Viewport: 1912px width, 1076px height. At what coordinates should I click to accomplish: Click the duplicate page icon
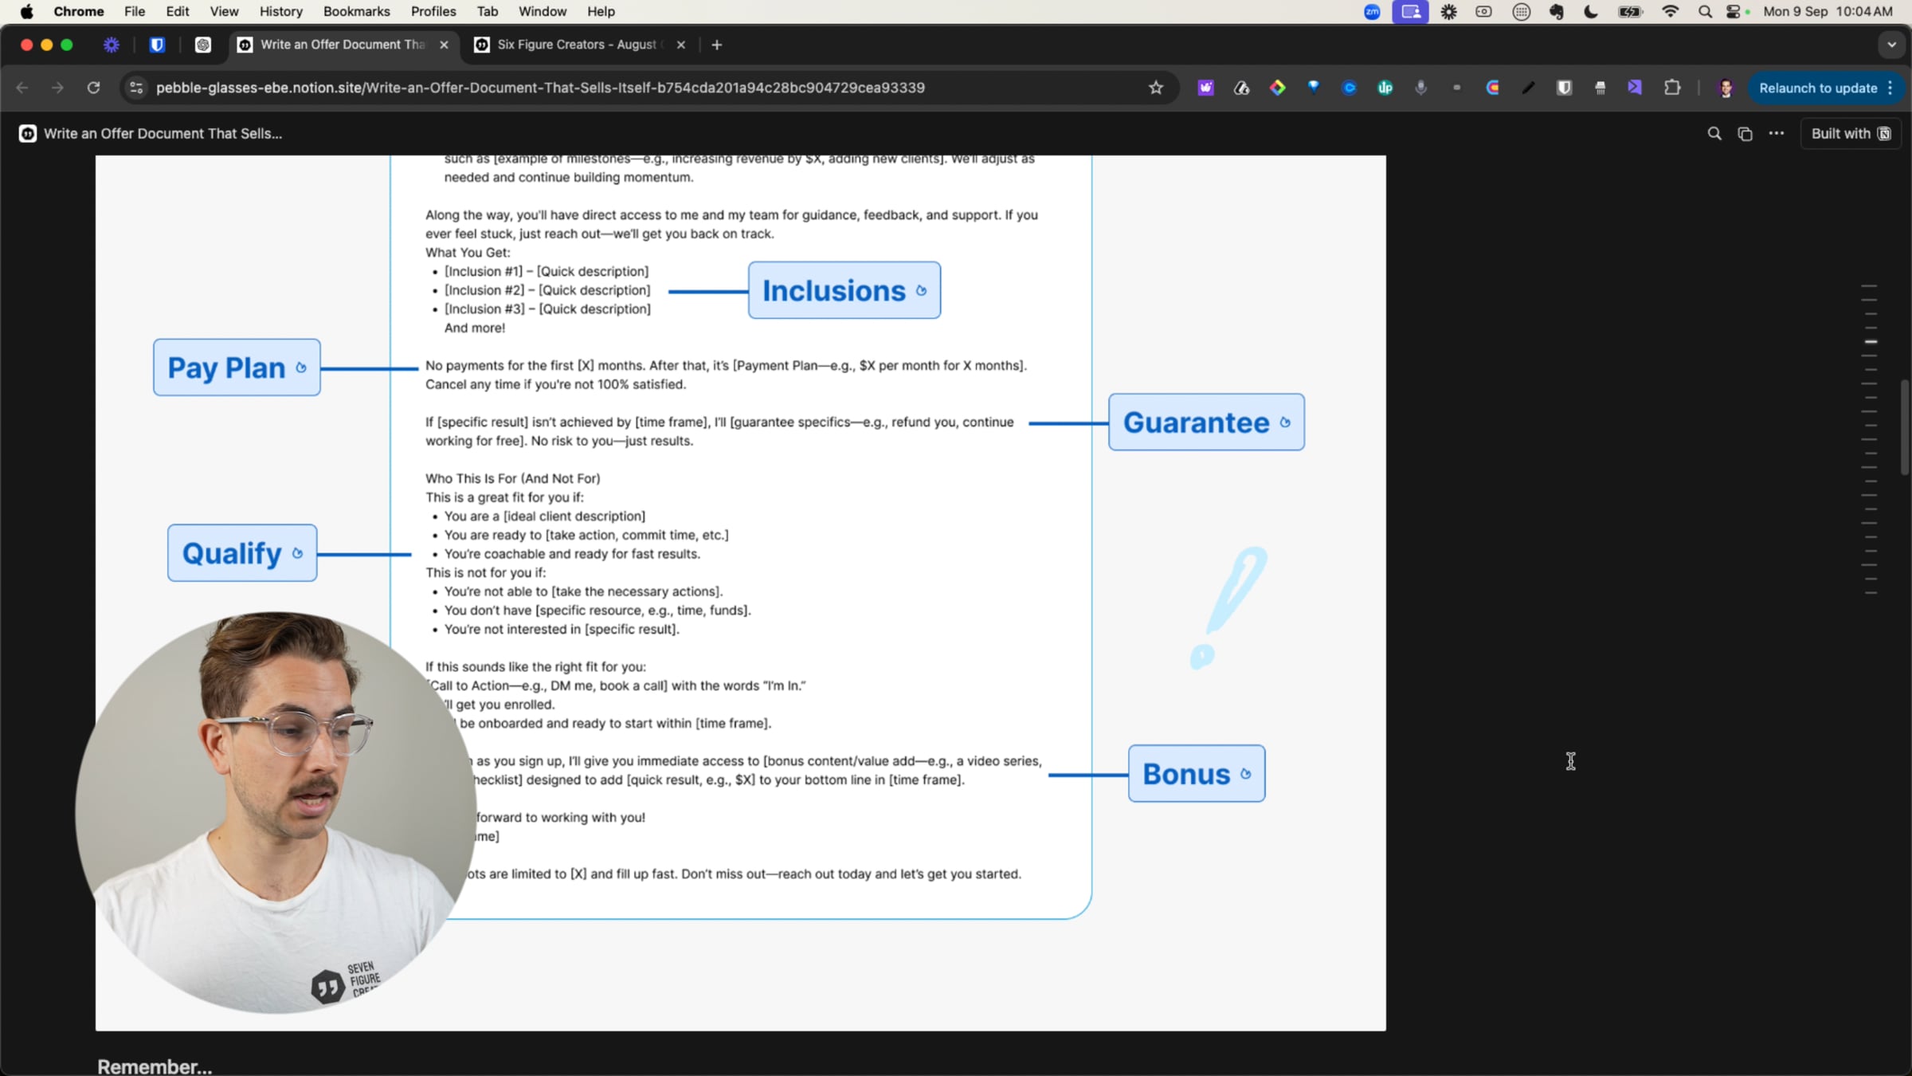1745,134
